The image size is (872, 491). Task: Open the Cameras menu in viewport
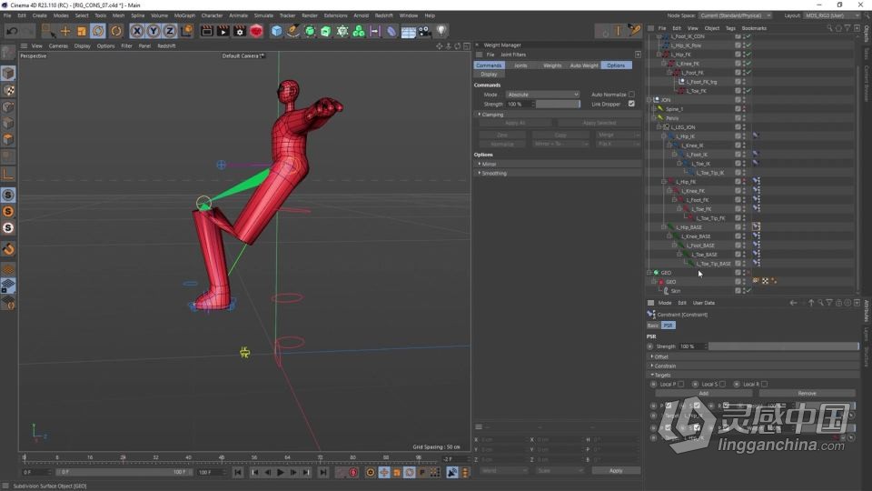pyautogui.click(x=58, y=46)
